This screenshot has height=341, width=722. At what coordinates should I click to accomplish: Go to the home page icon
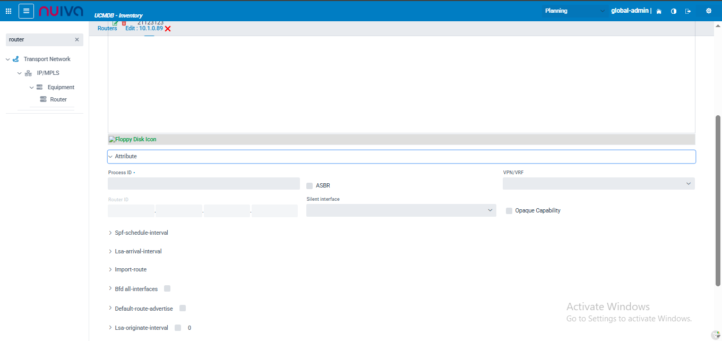pyautogui.click(x=659, y=11)
